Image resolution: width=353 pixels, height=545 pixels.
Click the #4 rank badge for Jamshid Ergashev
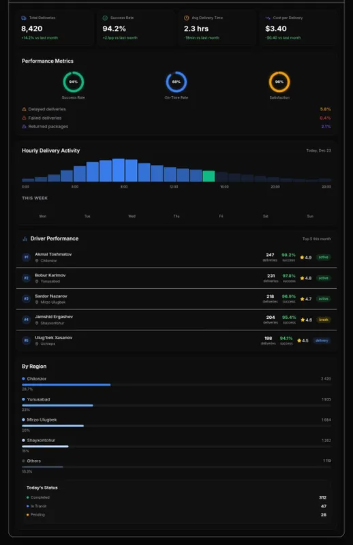pos(26,320)
